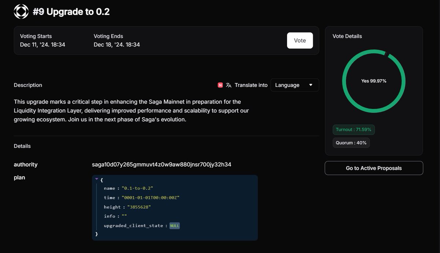
Task: Click the Vote Details heading
Action: (347, 36)
